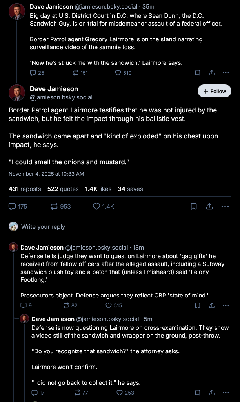Repost the main post showing 953
The width and height of the screenshot is (240, 402).
click(55, 206)
